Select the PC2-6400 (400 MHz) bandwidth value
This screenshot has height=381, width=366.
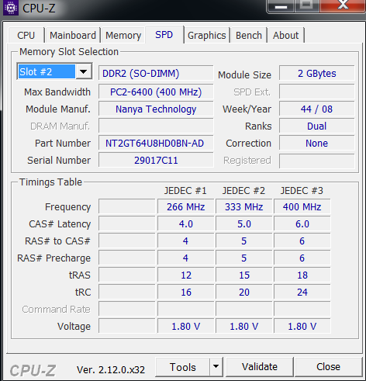coord(156,92)
